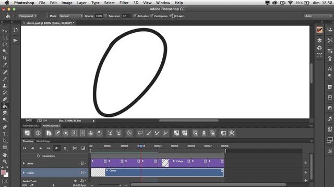
Task: Open the Opacity slider dropdown arrow
Action: pyautogui.click(x=105, y=16)
